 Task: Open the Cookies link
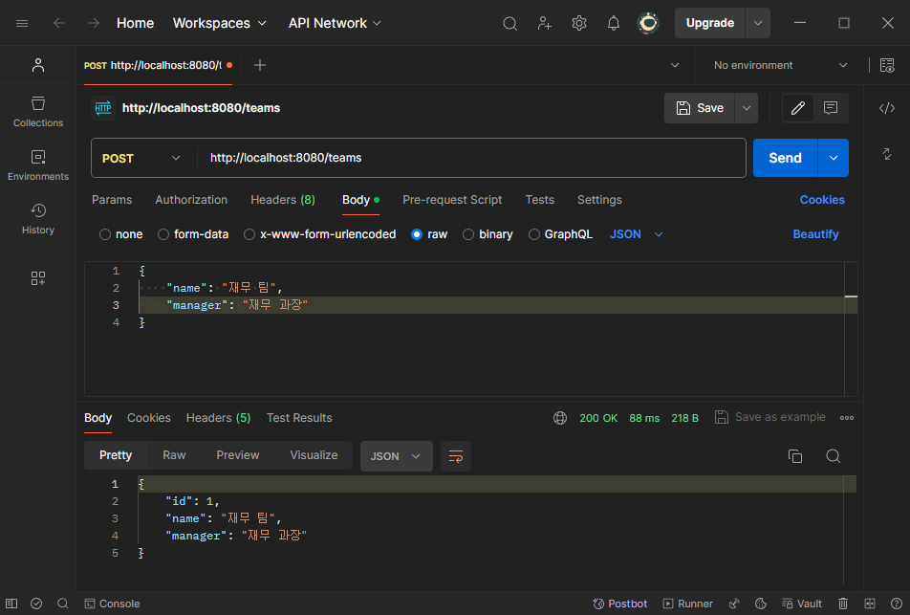click(x=822, y=200)
